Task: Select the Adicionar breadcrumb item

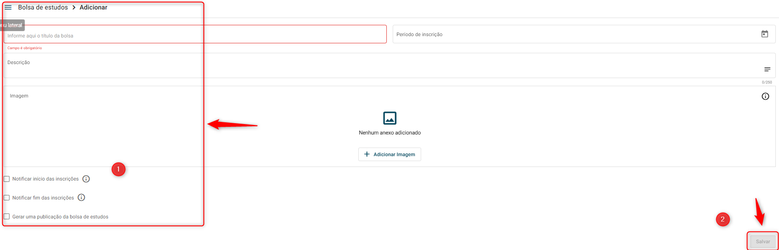Action: tap(94, 7)
